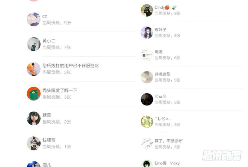Tap 黄小二's avatar picture
Screen dimensions: 248x167
[x=33, y=44]
